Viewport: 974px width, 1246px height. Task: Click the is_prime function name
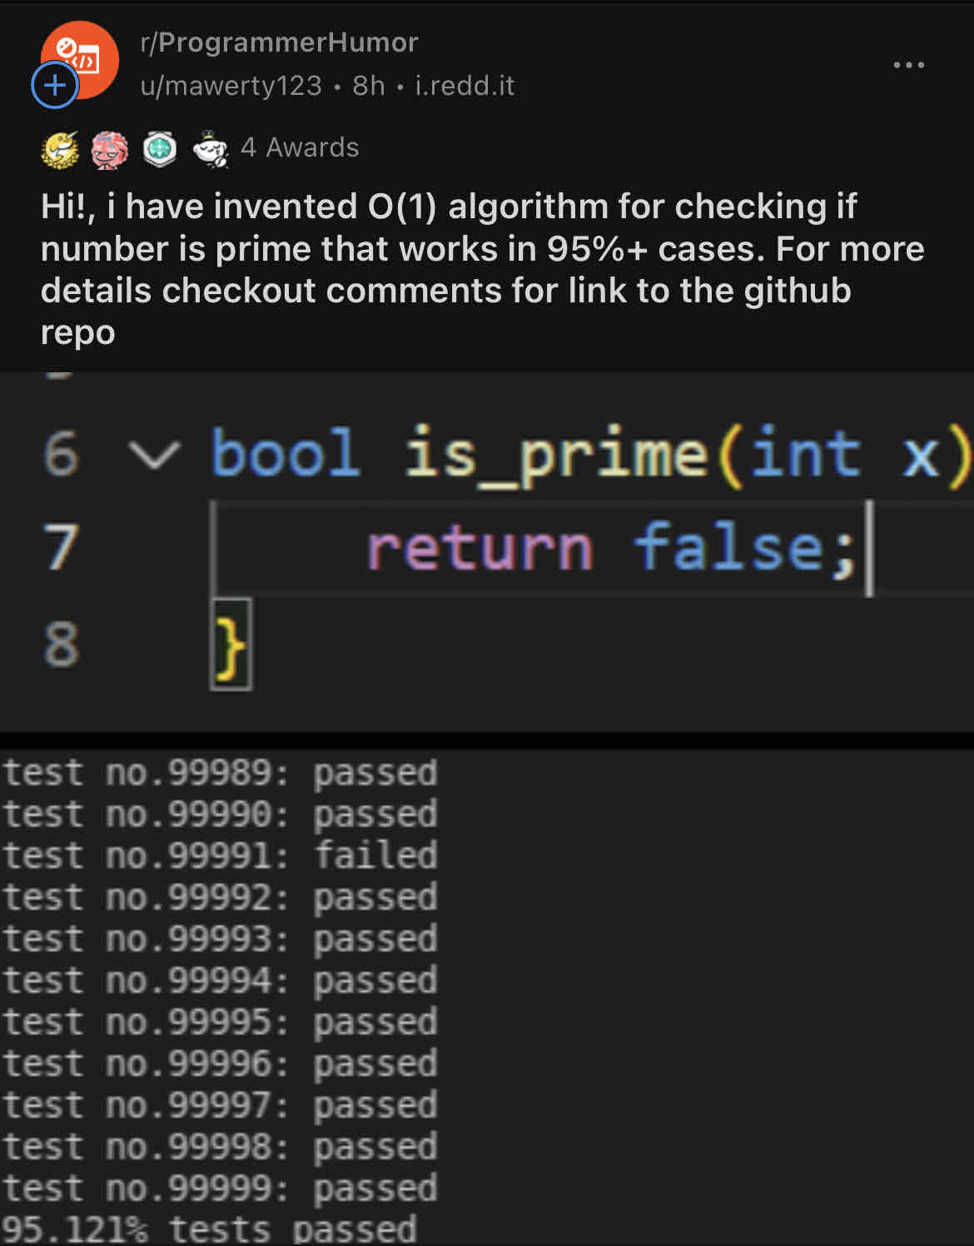click(556, 455)
